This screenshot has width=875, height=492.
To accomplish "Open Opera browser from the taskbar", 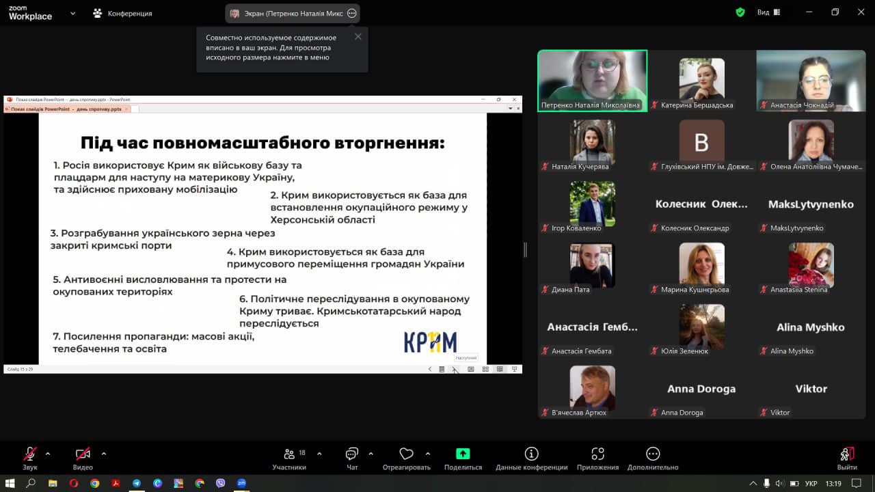I will 74,483.
